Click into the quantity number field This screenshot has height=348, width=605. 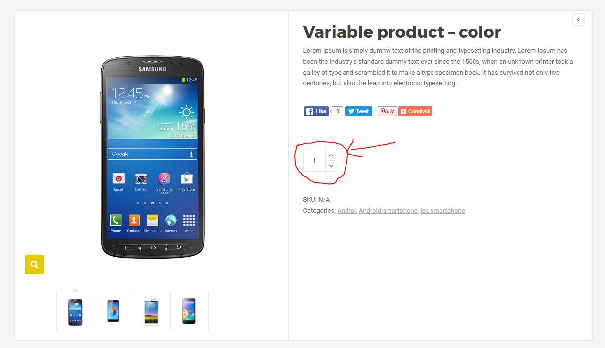point(314,161)
